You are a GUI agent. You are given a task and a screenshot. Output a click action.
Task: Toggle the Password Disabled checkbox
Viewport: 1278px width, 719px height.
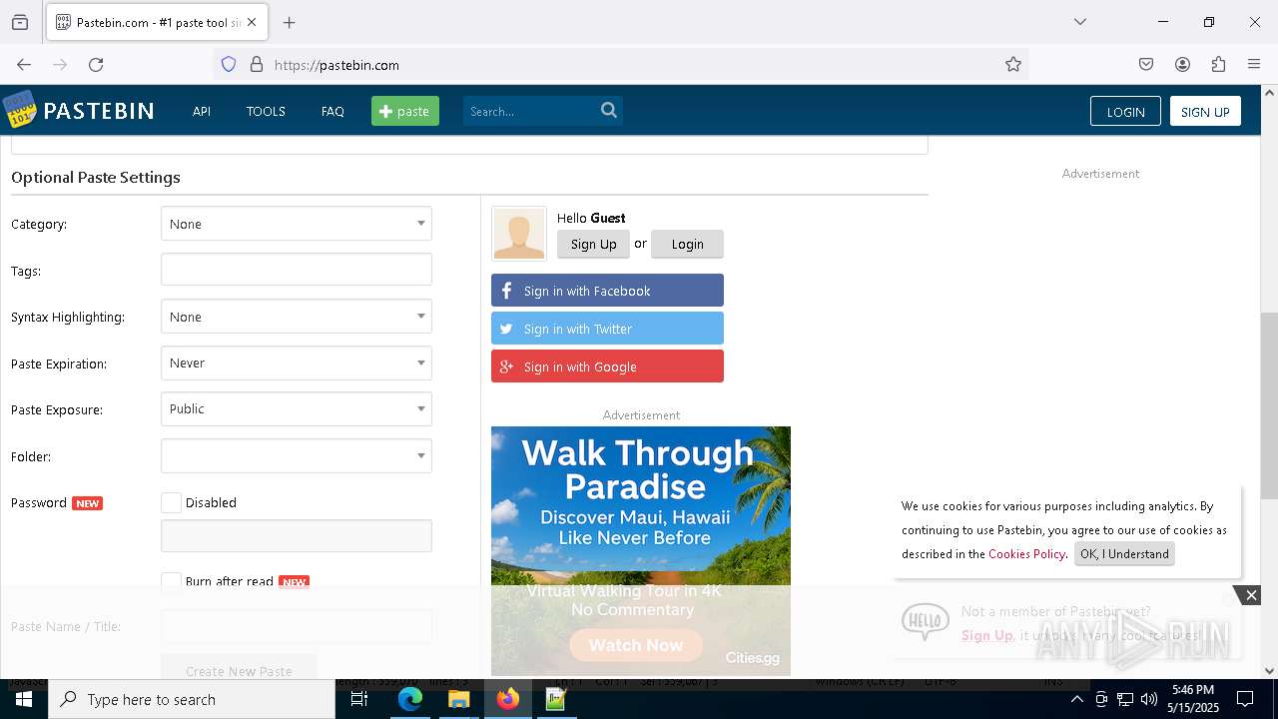coord(172,502)
